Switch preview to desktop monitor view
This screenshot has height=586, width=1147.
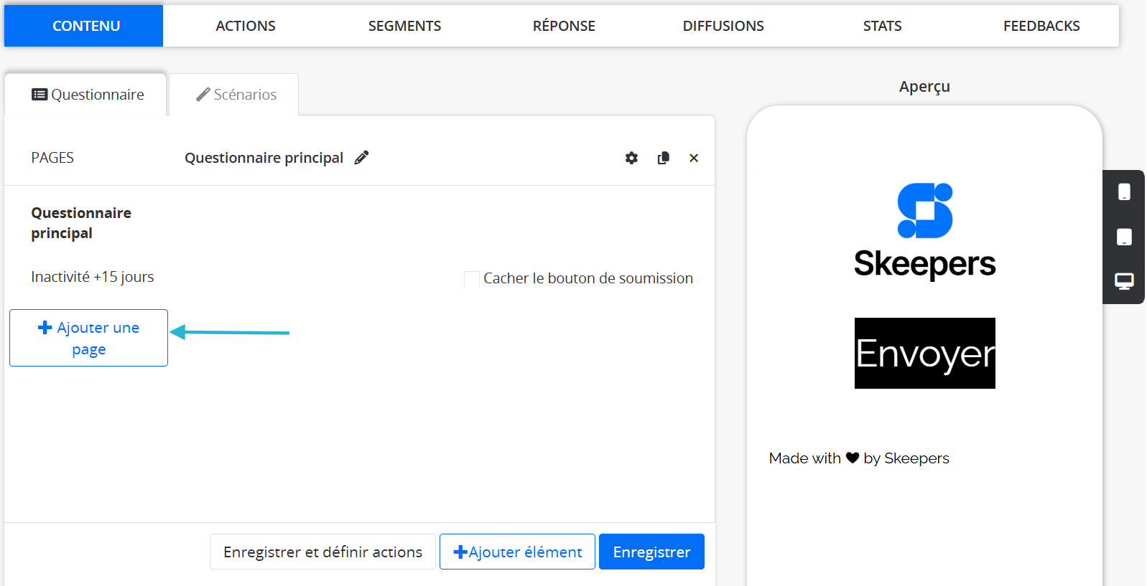(x=1124, y=281)
